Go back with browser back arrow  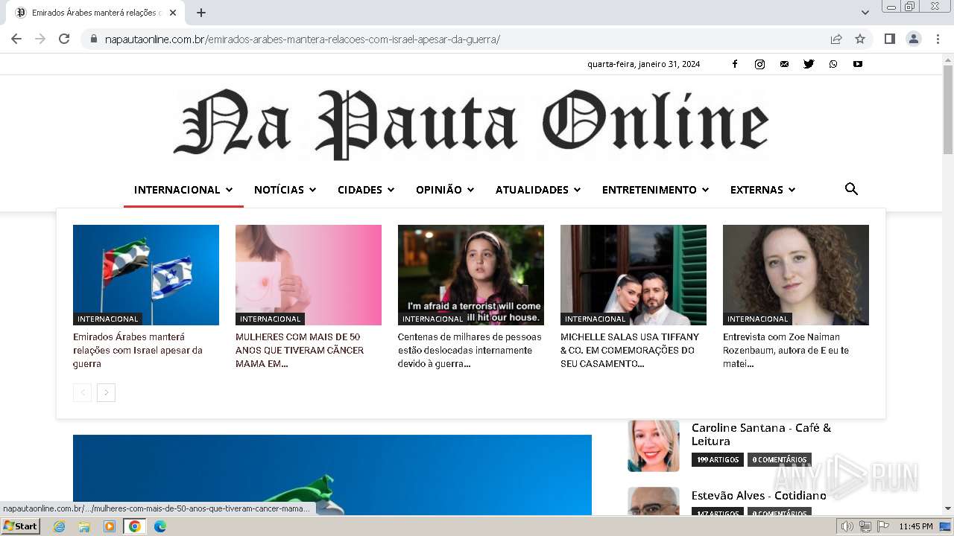click(16, 39)
